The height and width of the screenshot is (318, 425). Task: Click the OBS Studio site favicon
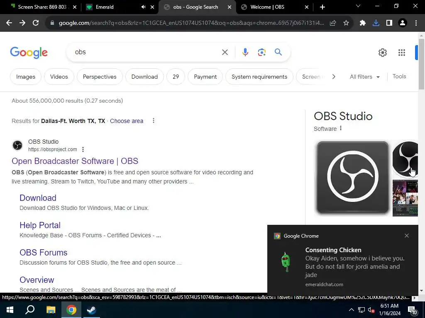click(17, 145)
